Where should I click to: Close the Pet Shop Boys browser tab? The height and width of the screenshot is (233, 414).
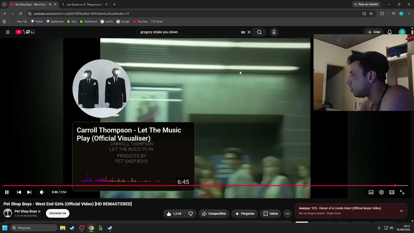(55, 5)
